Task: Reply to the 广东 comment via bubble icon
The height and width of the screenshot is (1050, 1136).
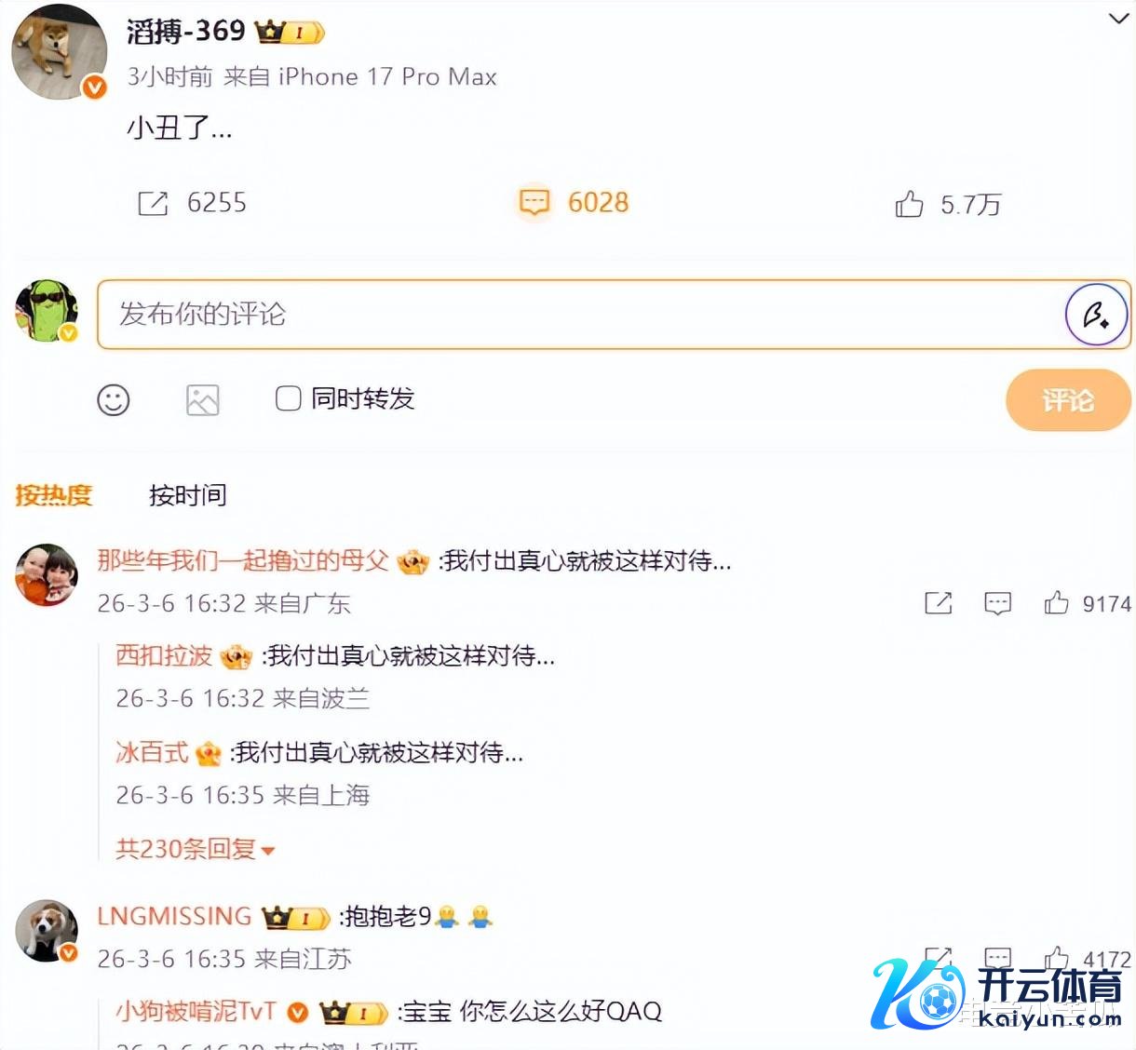Action: pos(997,603)
